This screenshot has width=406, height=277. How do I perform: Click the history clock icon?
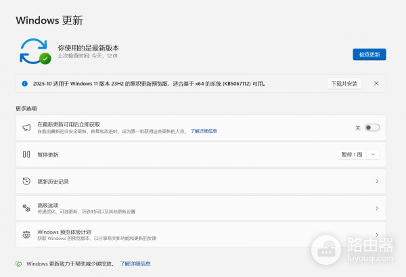tap(26, 181)
